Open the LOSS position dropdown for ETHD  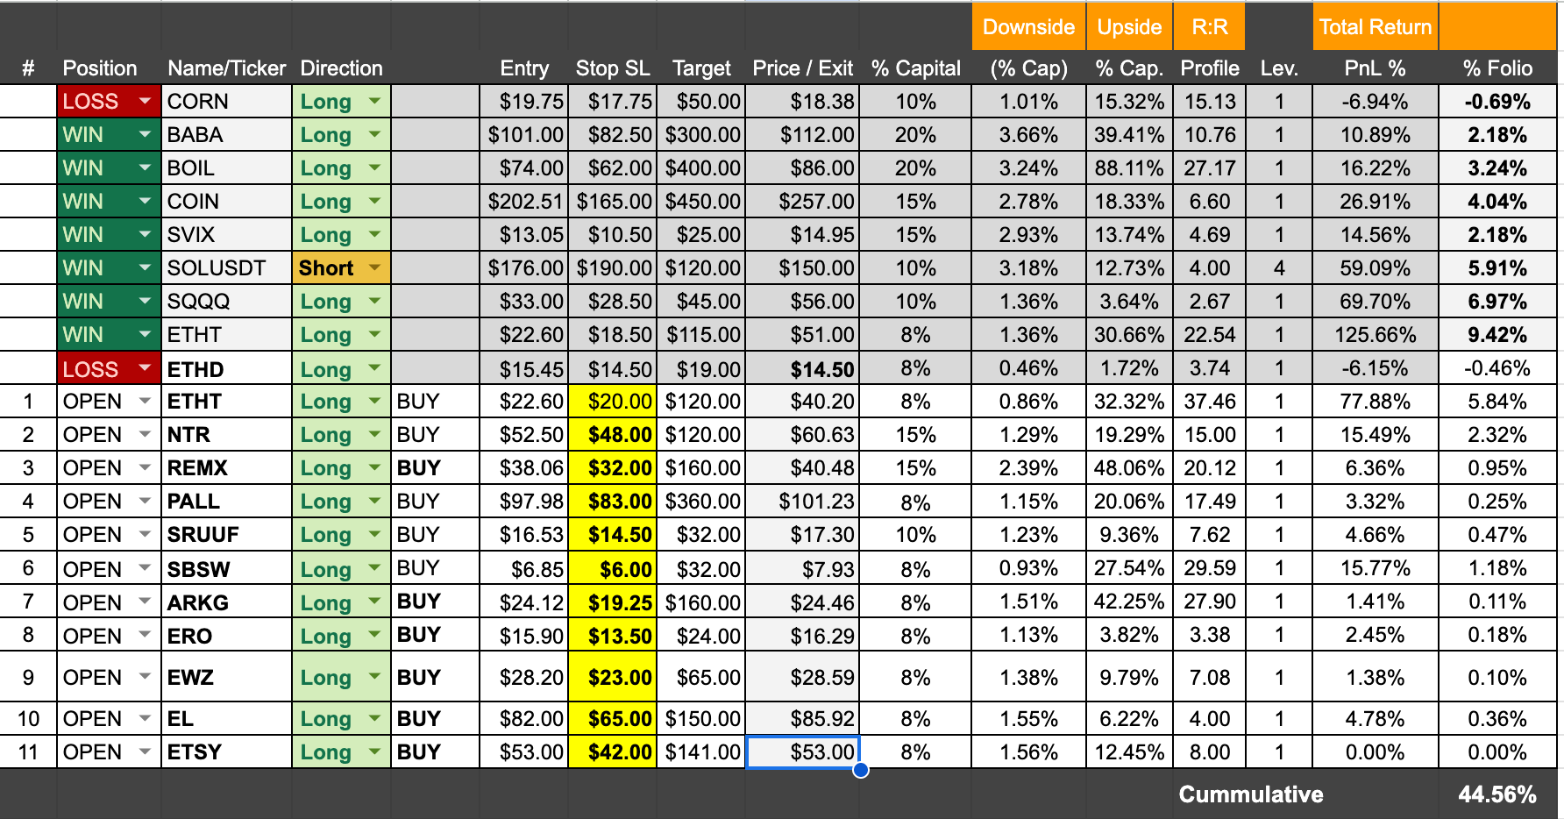point(145,368)
